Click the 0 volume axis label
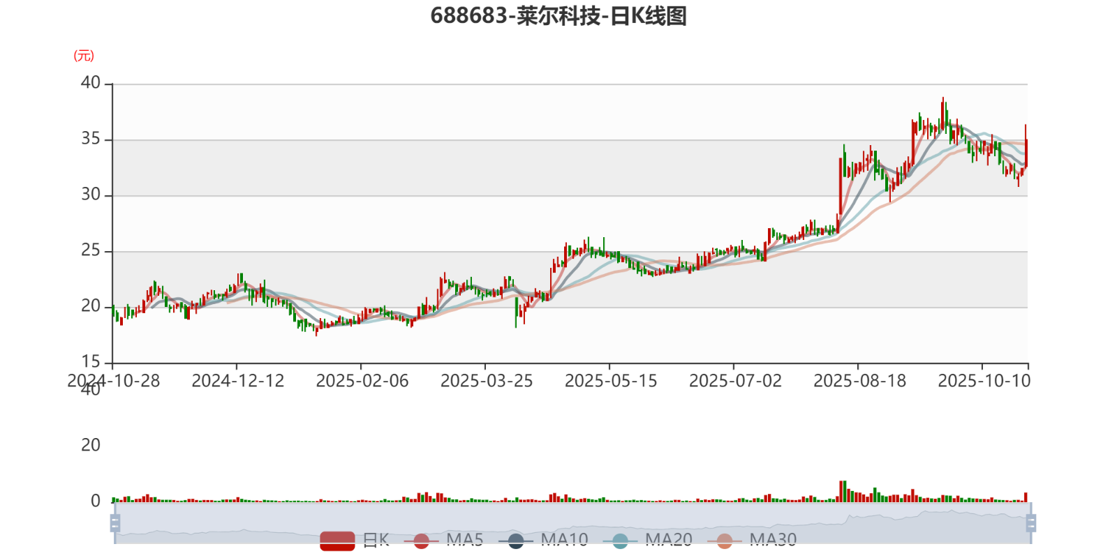This screenshot has width=1117, height=558. click(96, 501)
